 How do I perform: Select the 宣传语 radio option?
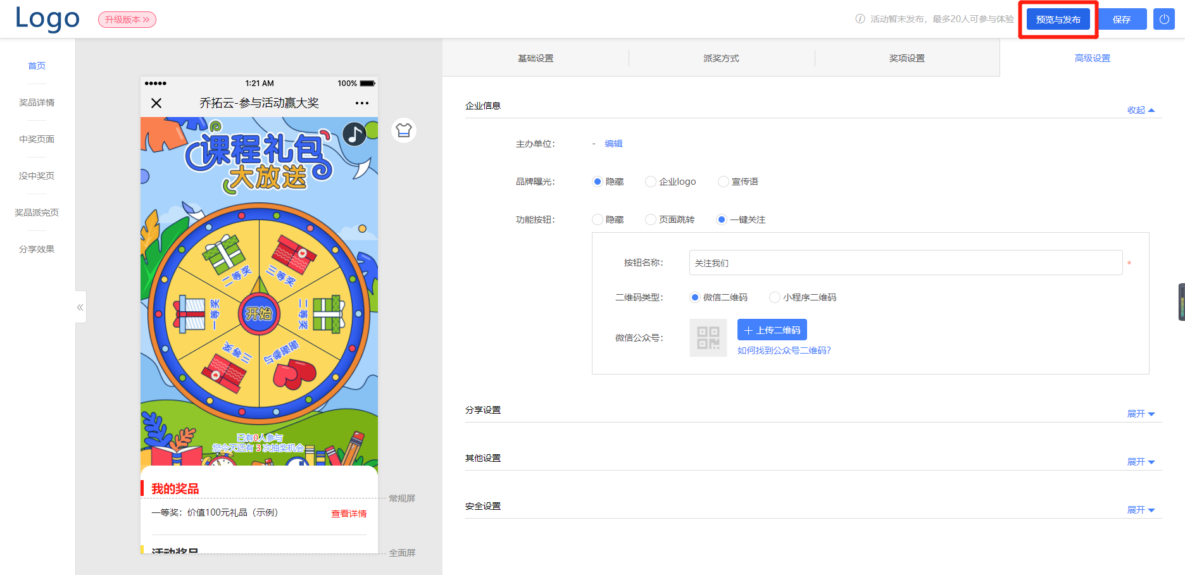(x=738, y=182)
